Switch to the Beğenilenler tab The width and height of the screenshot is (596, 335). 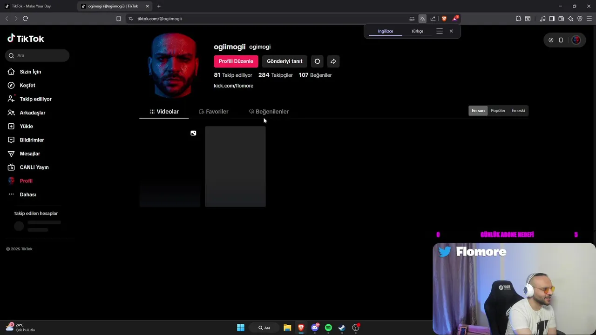(269, 112)
